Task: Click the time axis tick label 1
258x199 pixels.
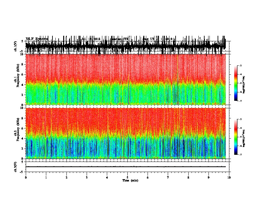Action: click(46, 178)
